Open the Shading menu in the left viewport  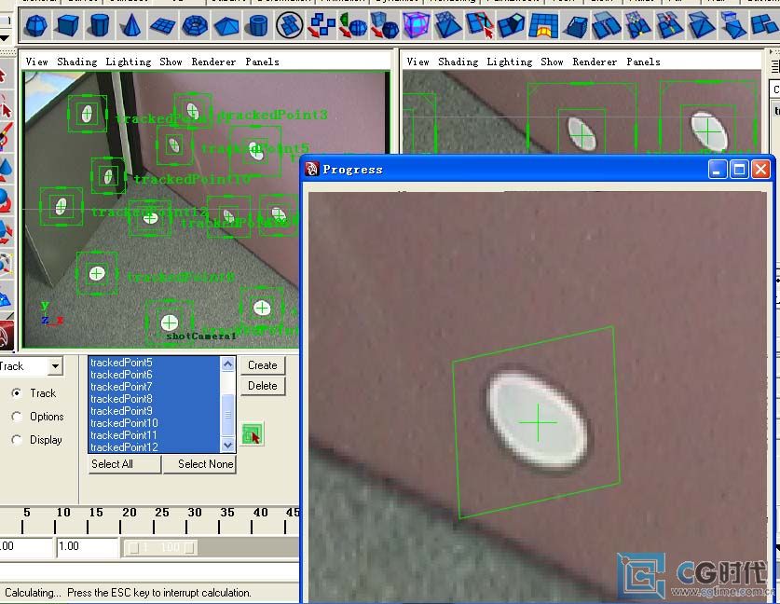click(x=77, y=62)
